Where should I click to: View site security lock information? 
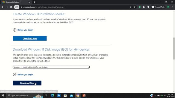coord(21,7)
